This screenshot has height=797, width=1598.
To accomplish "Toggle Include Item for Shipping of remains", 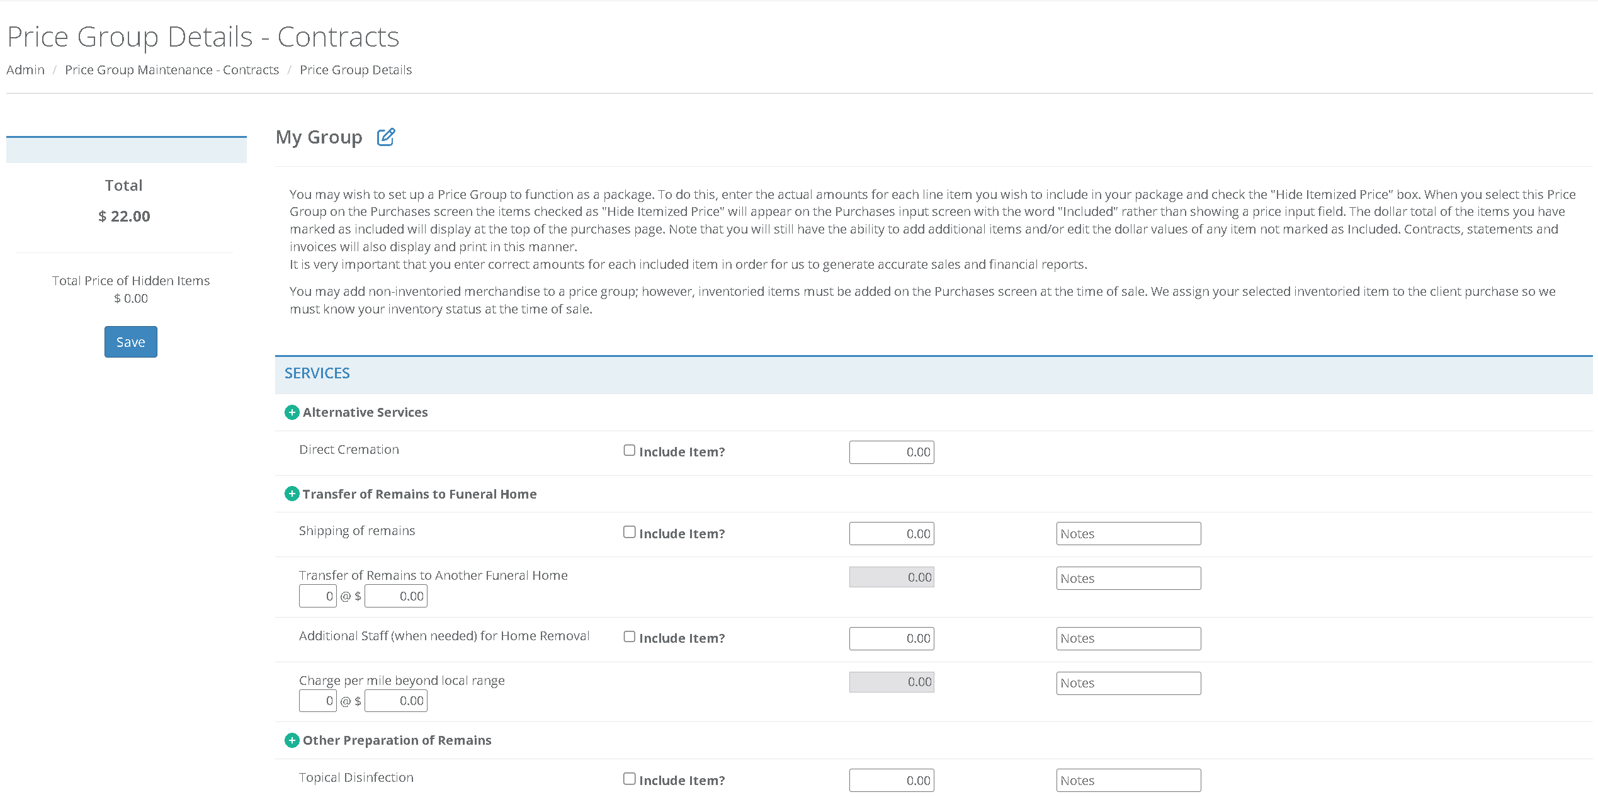I will tap(629, 532).
